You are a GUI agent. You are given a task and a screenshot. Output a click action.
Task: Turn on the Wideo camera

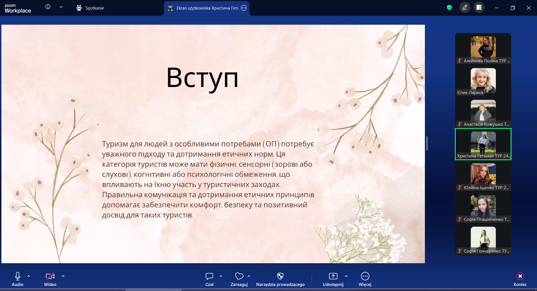pyautogui.click(x=50, y=279)
